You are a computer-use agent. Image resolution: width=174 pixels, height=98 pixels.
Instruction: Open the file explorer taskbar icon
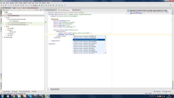tap(19, 96)
